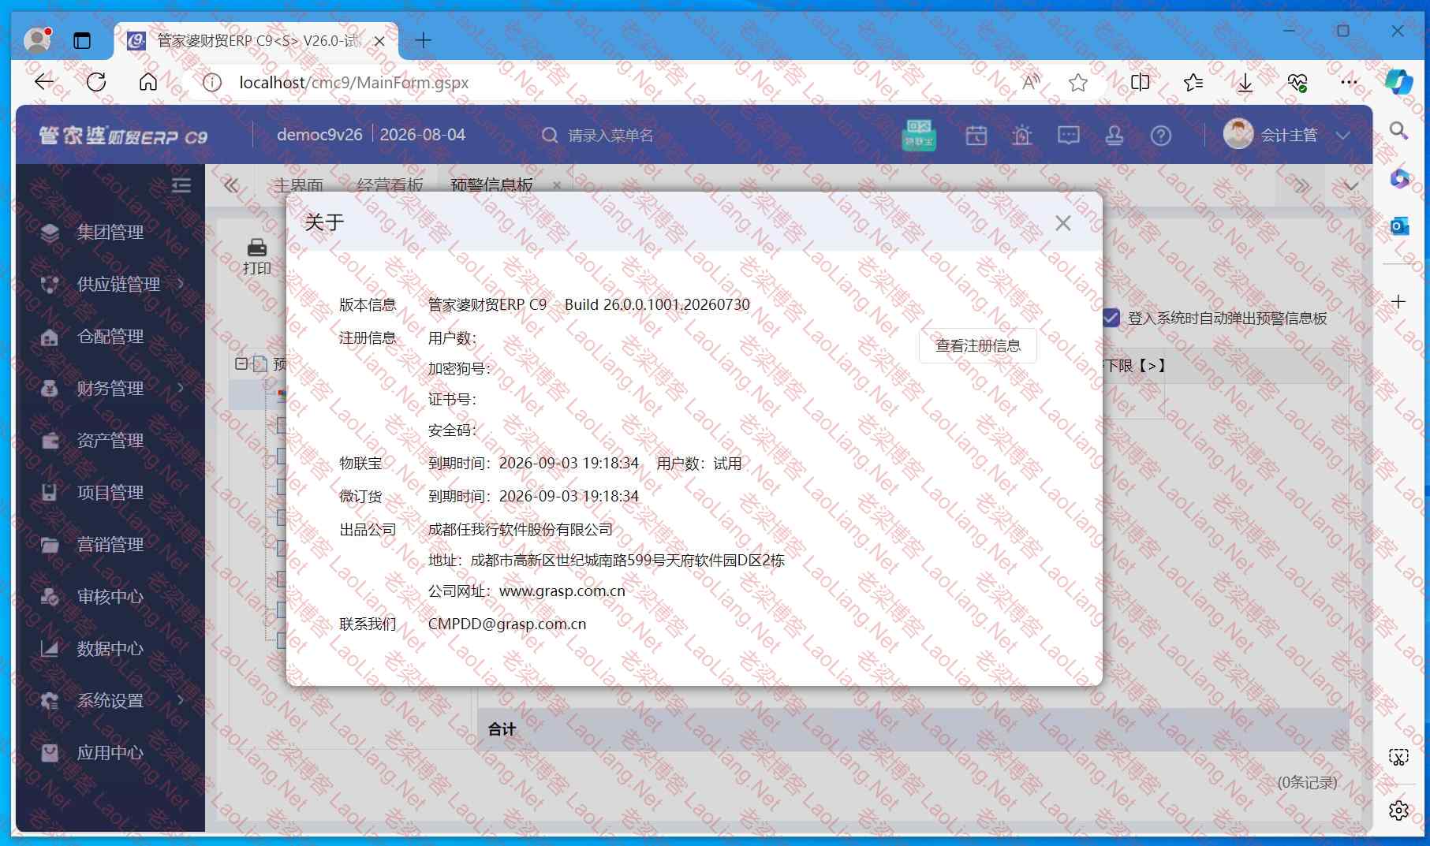Collapse the 预警 tree root node
The width and height of the screenshot is (1430, 846).
coord(241,363)
